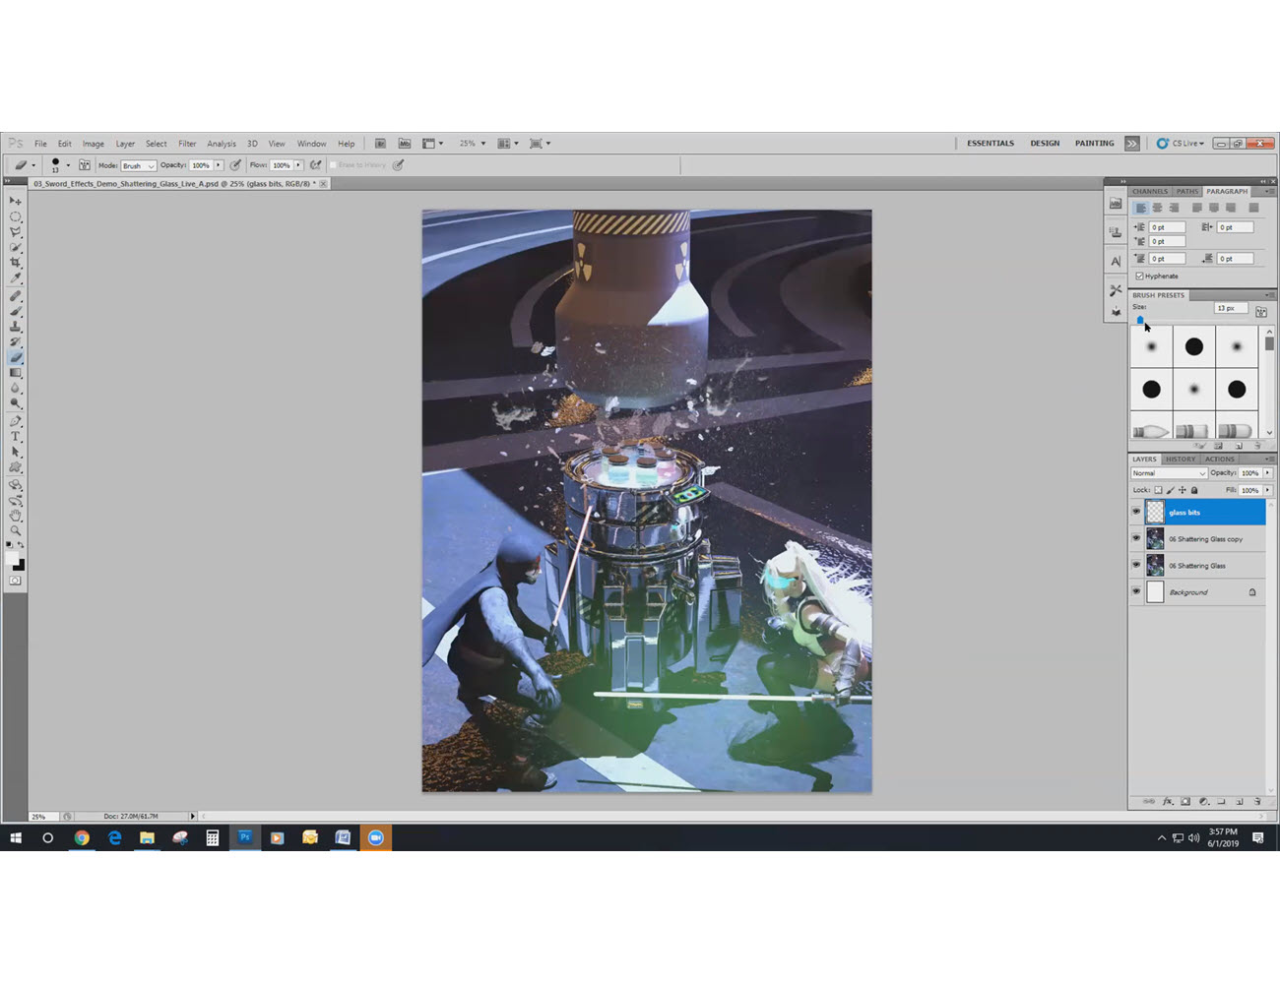Image resolution: width=1280 pixels, height=984 pixels.
Task: Open the zoom level dropdown showing 25%
Action: coord(471,143)
